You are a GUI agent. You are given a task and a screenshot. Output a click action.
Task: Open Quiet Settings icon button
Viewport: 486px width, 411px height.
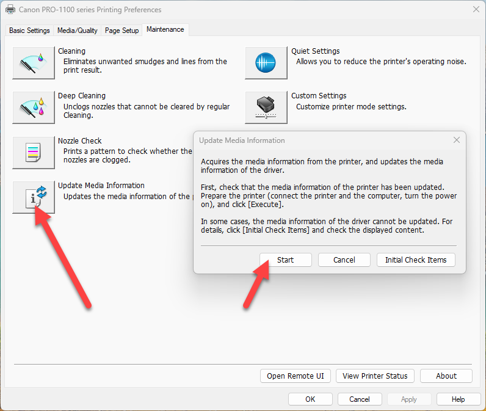pos(266,63)
